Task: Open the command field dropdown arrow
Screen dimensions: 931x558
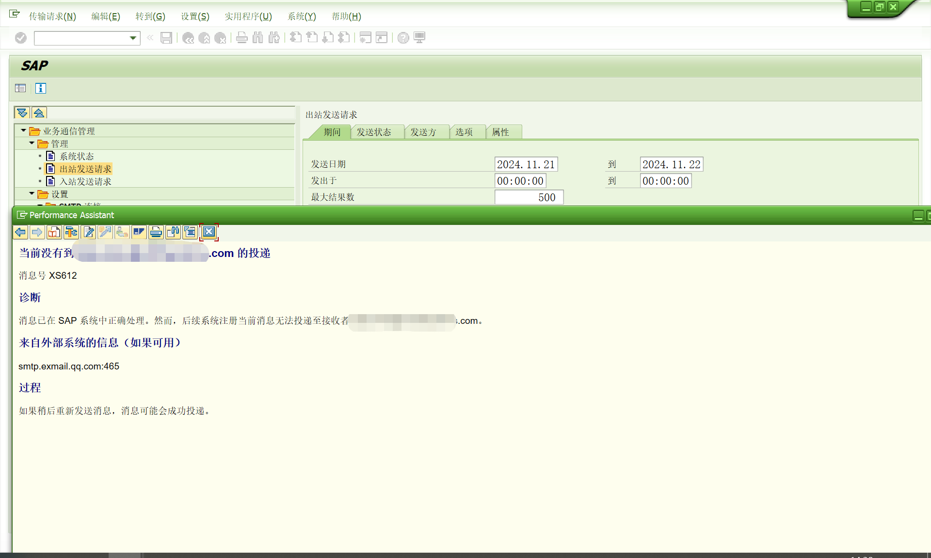Action: tap(133, 38)
